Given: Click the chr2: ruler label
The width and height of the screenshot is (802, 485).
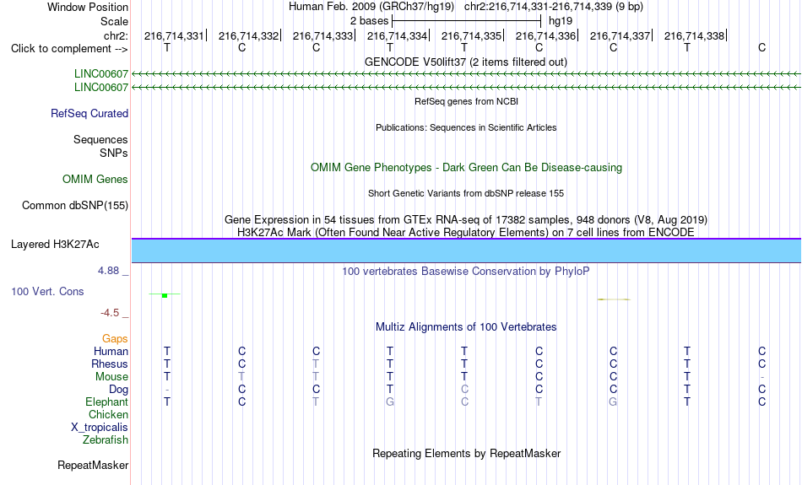Looking at the screenshot, I should click(x=117, y=35).
